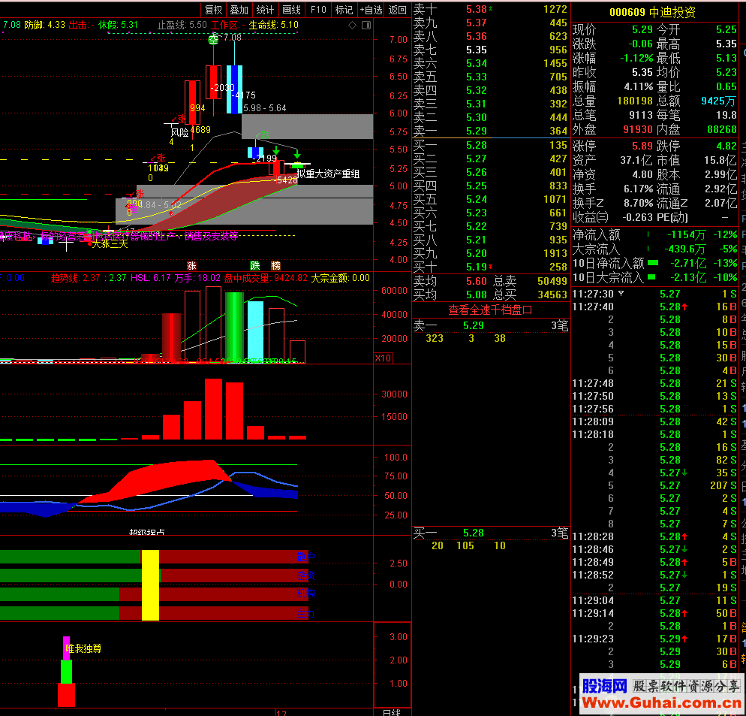Click the 跌停 price 4.82
The height and width of the screenshot is (716, 746).
[726, 146]
